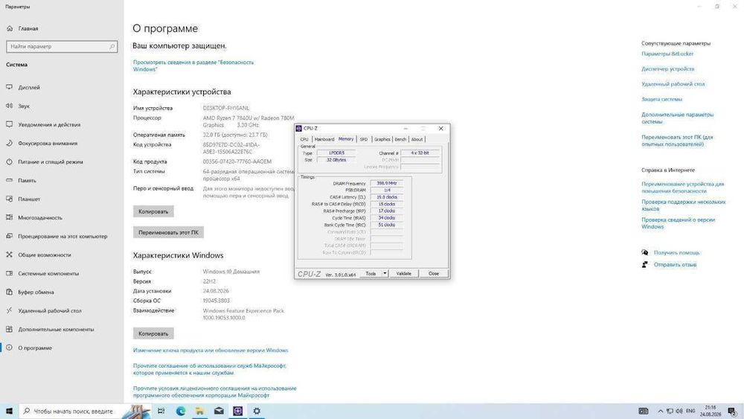The image size is (744, 419).
Task: Open the Mail app on taskbar
Action: (x=219, y=411)
